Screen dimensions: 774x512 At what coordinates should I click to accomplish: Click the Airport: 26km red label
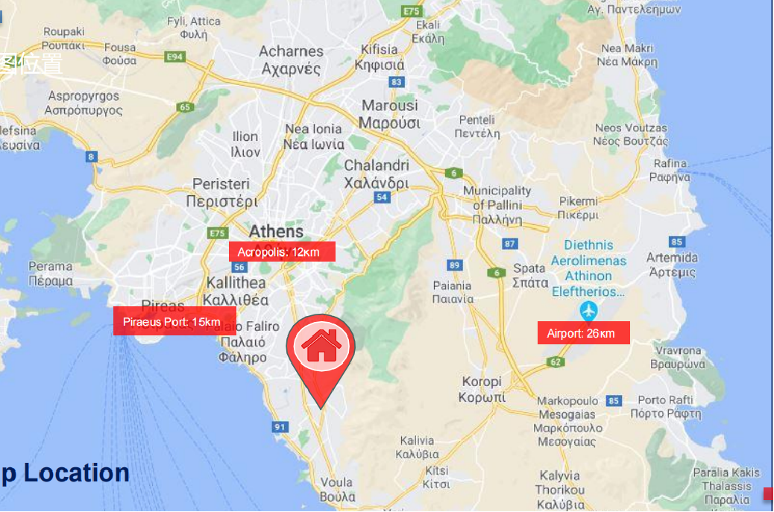point(583,333)
